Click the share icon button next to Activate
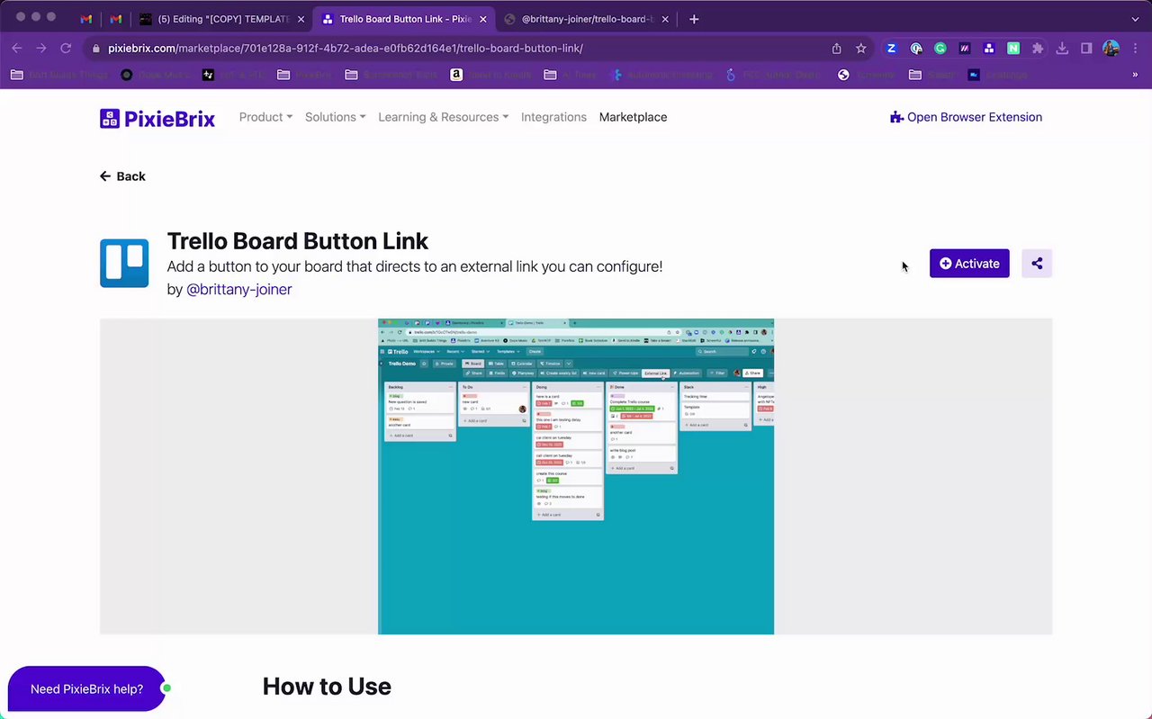This screenshot has width=1152, height=719. point(1037,264)
